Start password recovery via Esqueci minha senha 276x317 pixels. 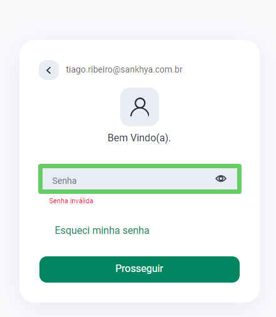pos(102,231)
